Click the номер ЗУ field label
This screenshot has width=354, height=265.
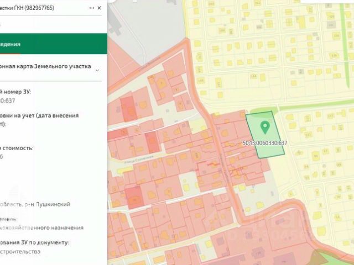coord(15,92)
